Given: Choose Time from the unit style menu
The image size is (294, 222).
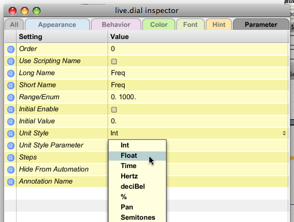Looking at the screenshot, I should click(x=137, y=166).
